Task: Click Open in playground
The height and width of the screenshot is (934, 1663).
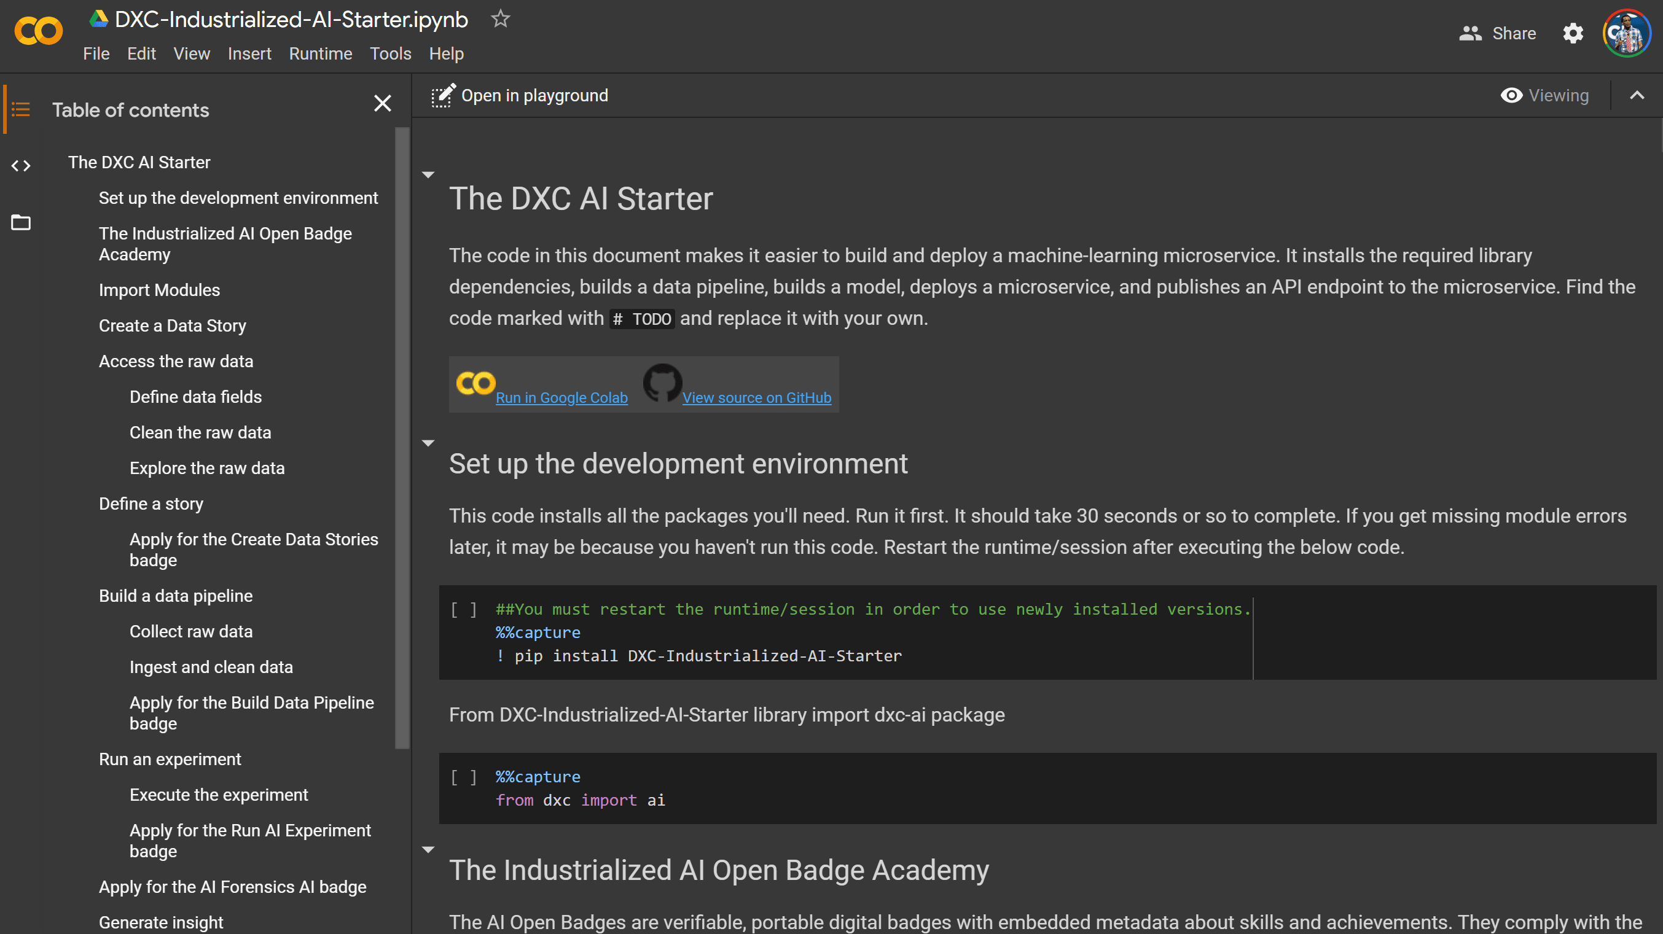Action: pyautogui.click(x=534, y=96)
